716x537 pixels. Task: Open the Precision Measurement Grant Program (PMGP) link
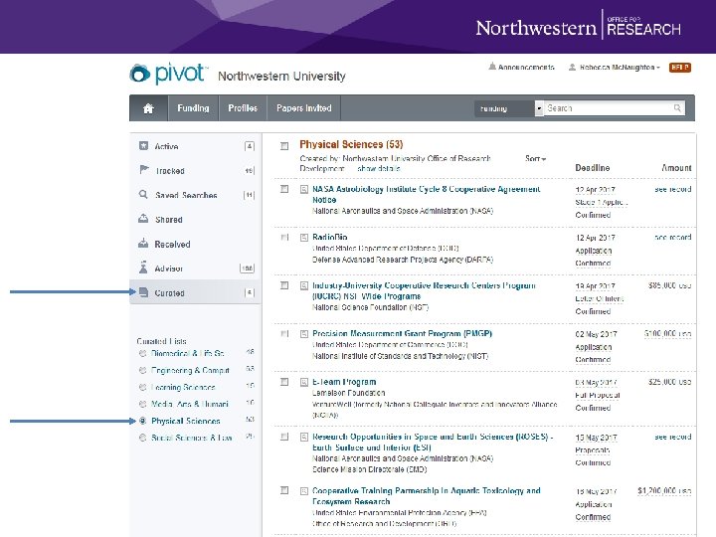[x=402, y=333]
